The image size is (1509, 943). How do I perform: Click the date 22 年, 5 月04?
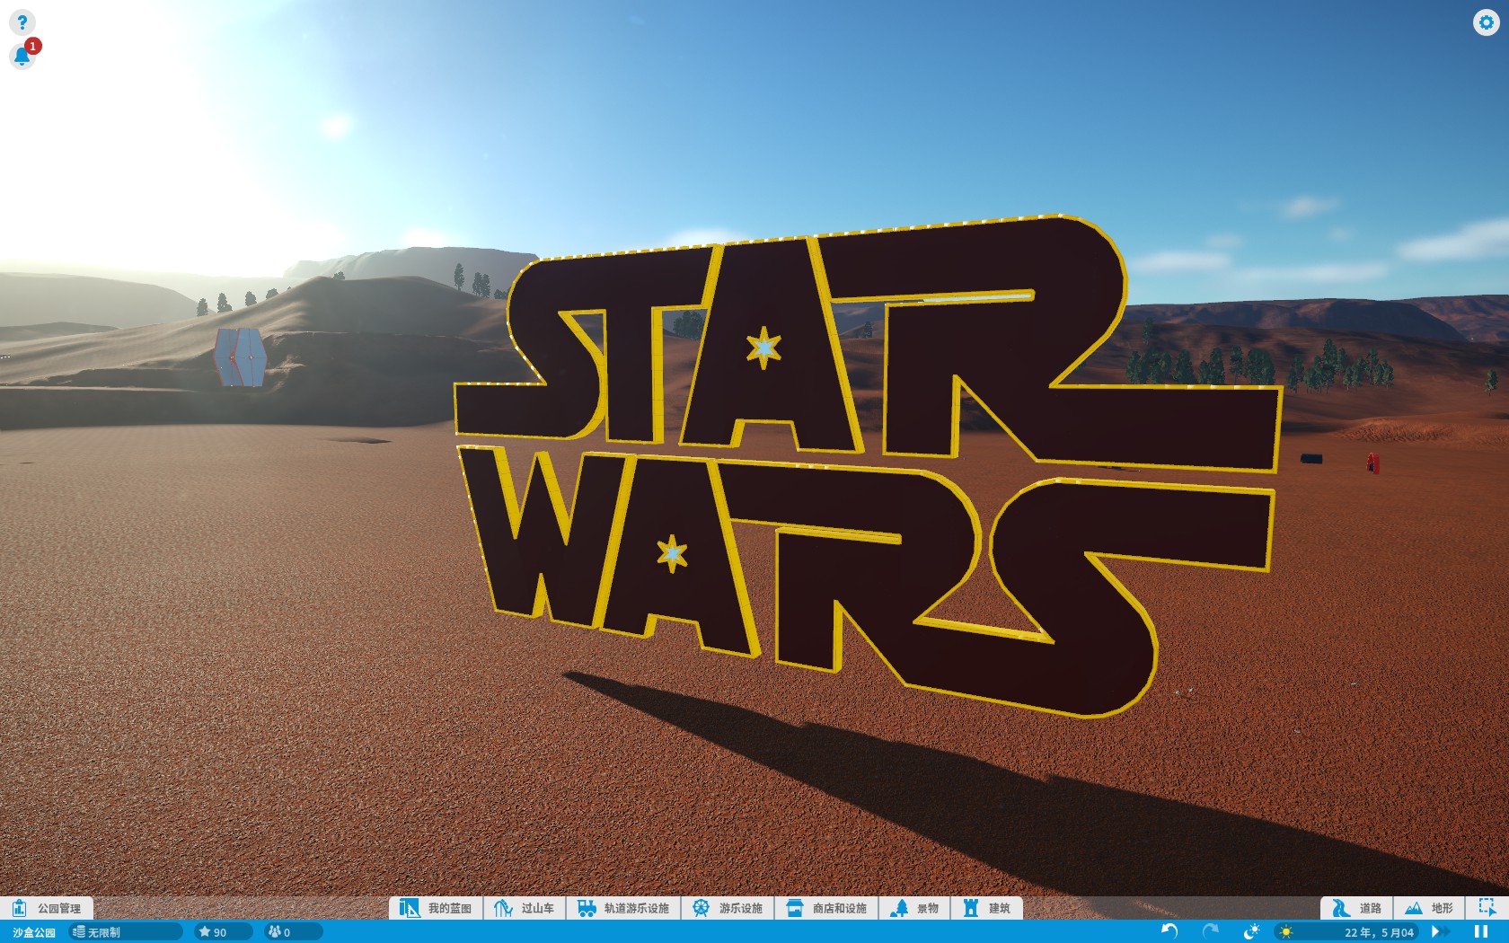point(1379,932)
